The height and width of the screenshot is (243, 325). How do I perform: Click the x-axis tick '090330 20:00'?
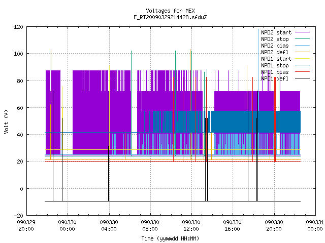coord(274,226)
